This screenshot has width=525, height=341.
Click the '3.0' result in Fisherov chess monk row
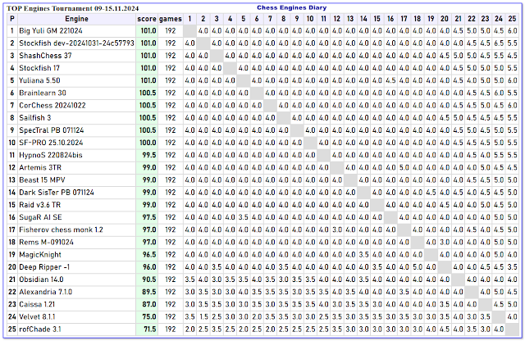pyautogui.click(x=337, y=230)
